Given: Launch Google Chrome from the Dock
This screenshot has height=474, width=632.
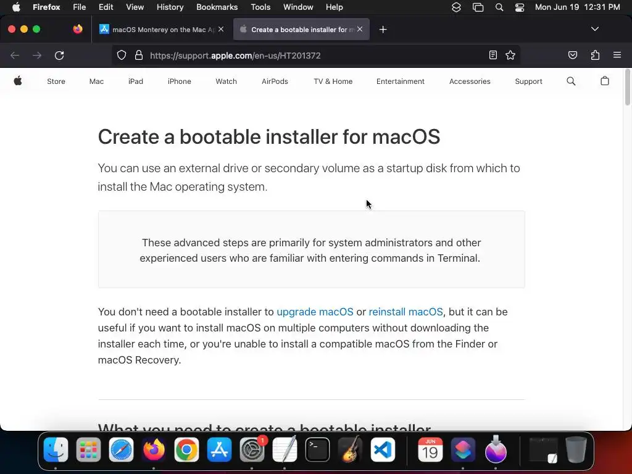Looking at the screenshot, I should [x=186, y=449].
